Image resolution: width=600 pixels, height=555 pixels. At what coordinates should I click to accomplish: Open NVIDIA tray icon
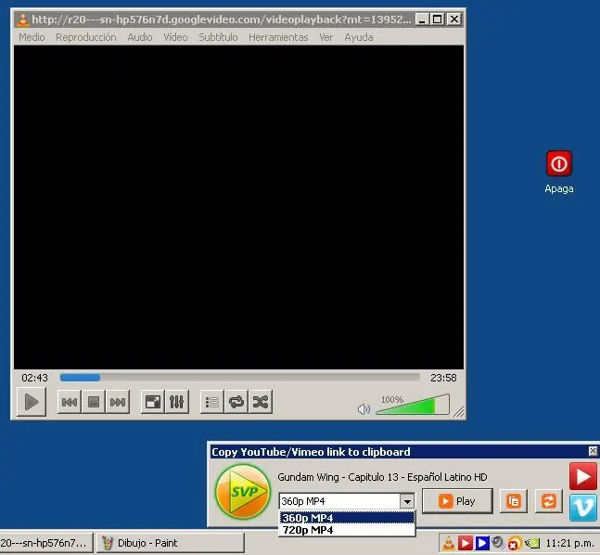pyautogui.click(x=532, y=543)
